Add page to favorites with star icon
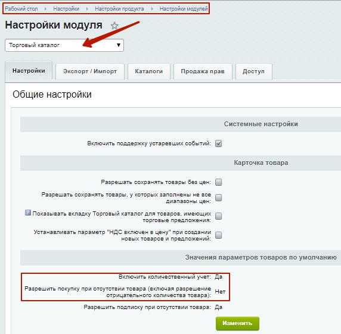The image size is (341, 334). tap(114, 26)
